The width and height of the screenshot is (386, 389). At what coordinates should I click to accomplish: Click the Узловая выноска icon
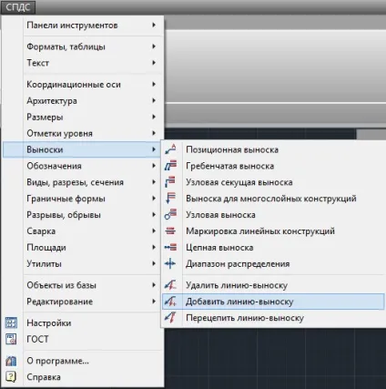coord(170,215)
